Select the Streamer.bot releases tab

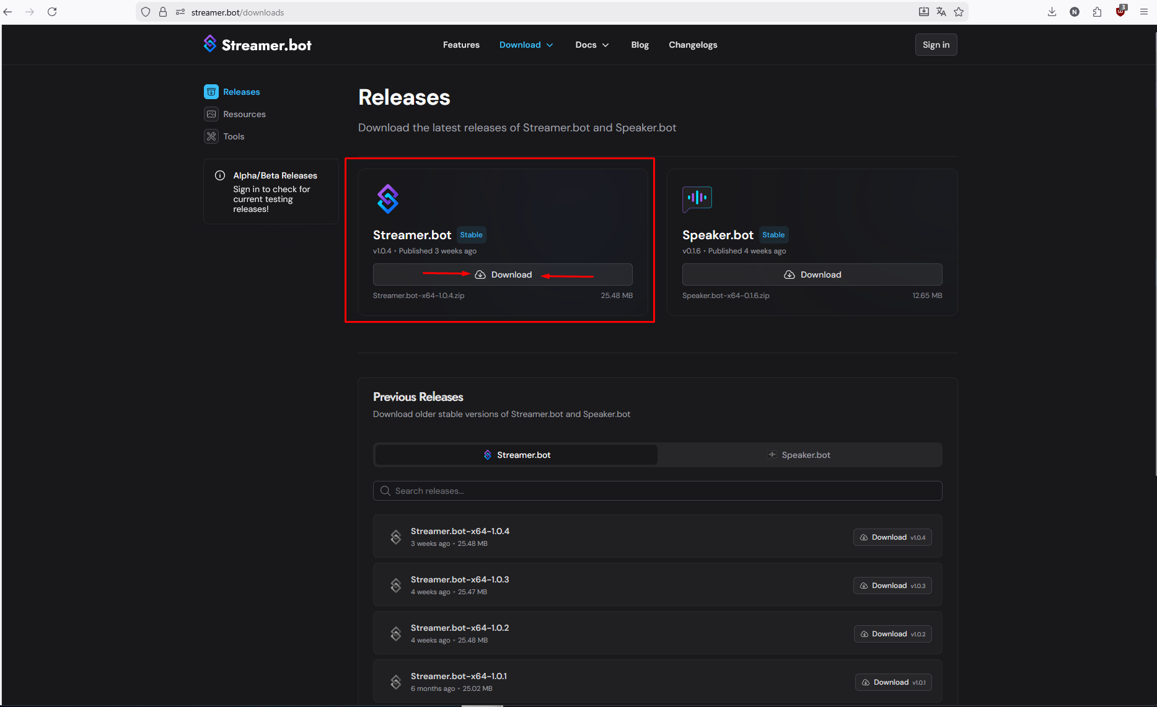516,455
